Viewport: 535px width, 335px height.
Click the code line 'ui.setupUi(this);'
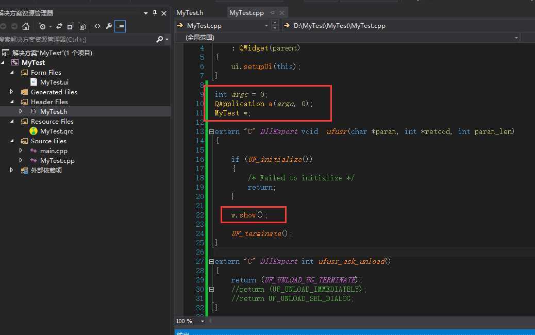(265, 66)
